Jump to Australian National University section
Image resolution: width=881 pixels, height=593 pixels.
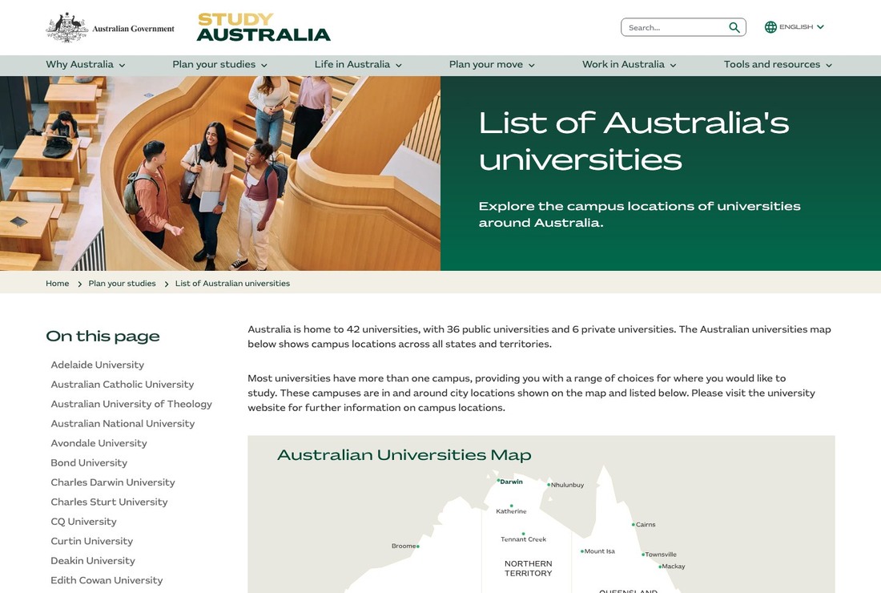pos(123,424)
